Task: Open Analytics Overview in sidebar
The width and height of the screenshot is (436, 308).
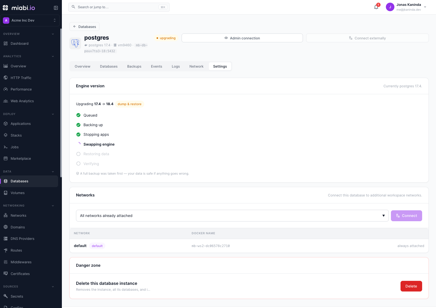Action: point(29,66)
